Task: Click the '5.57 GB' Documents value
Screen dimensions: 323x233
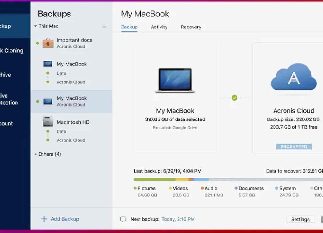Action: (247, 195)
